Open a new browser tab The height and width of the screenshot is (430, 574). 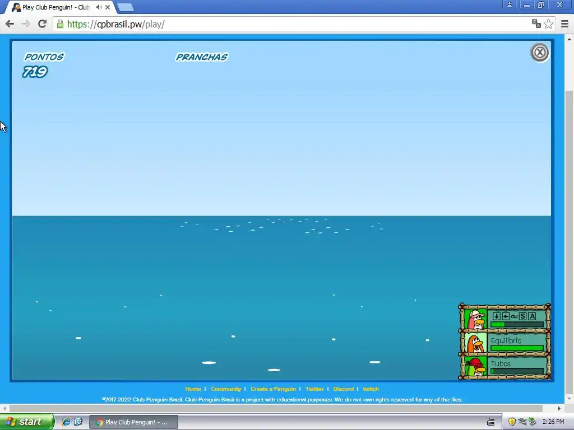tap(126, 7)
